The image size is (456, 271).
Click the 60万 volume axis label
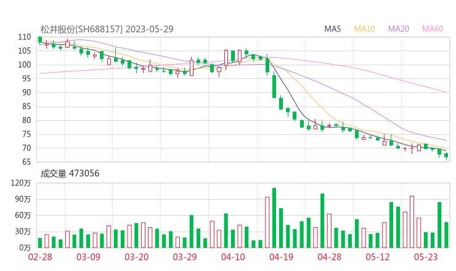(23, 216)
